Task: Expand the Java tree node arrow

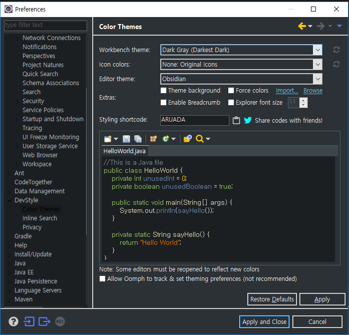Action: click(10, 263)
